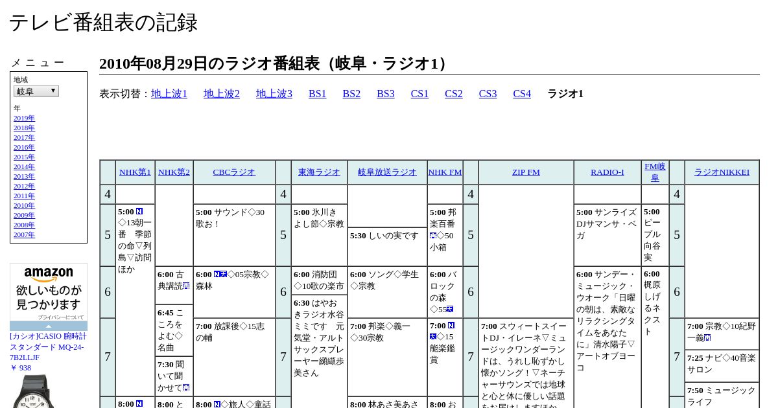Click the N news icon at CBCラジオ 6:00
778x408 pixels.
(x=217, y=275)
